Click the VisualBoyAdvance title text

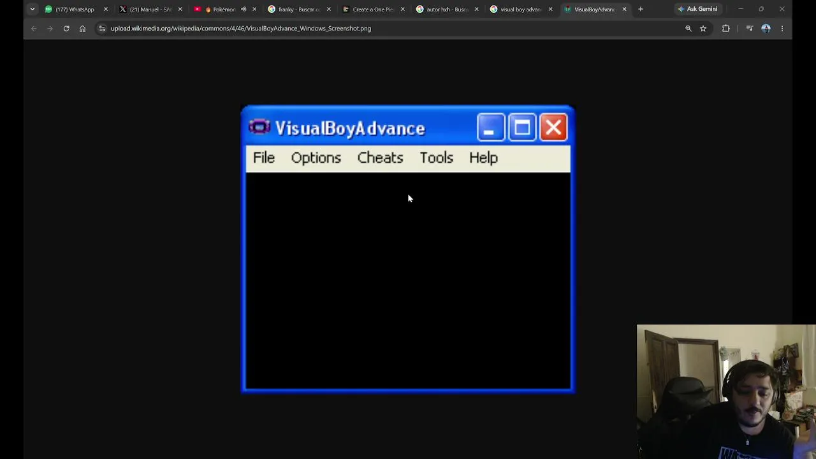pyautogui.click(x=350, y=129)
